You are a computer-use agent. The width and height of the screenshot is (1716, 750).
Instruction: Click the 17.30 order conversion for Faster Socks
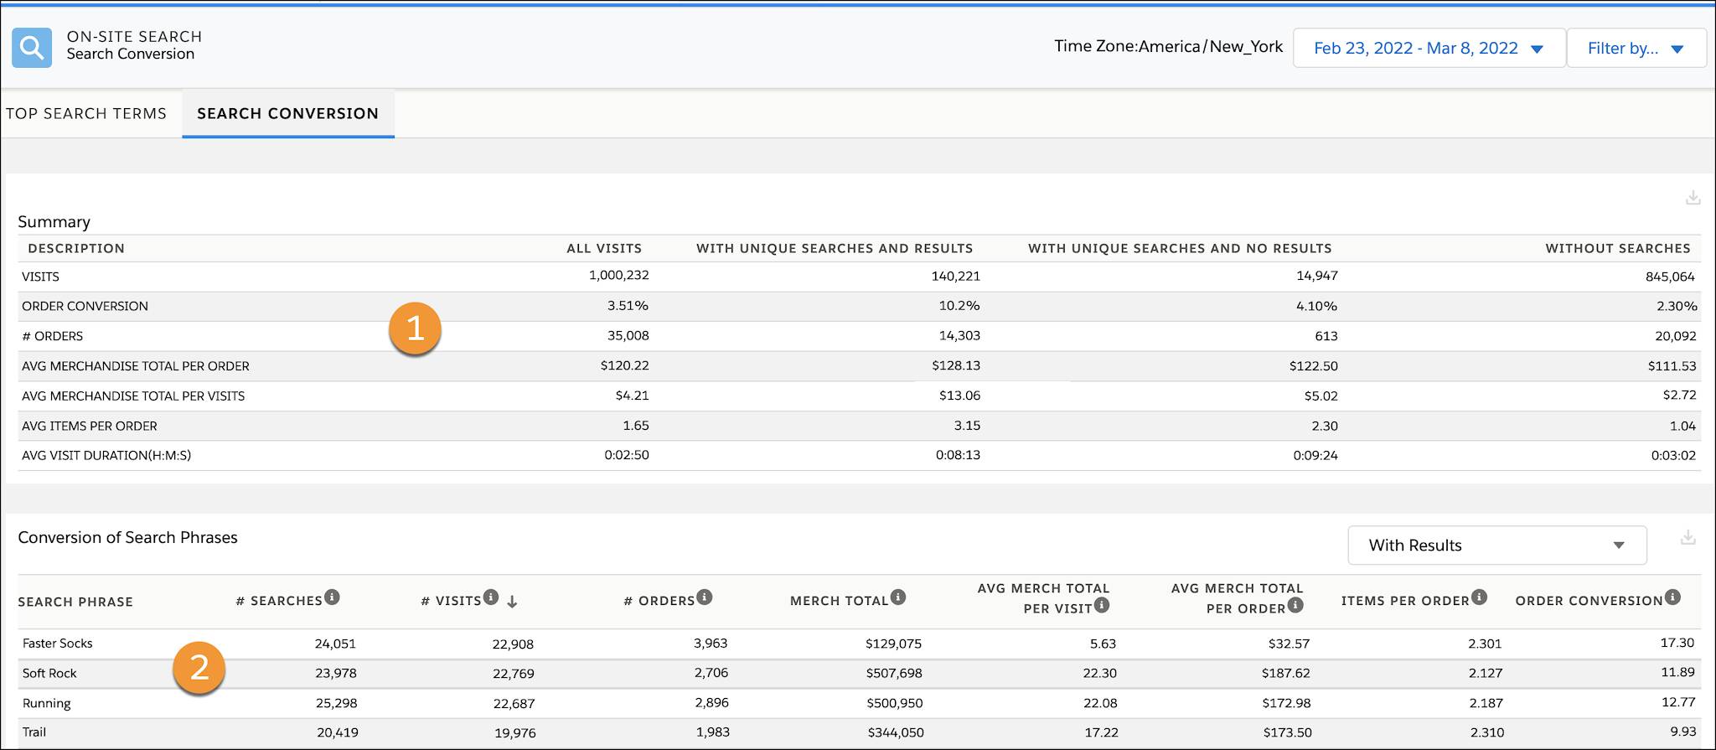pos(1677,643)
